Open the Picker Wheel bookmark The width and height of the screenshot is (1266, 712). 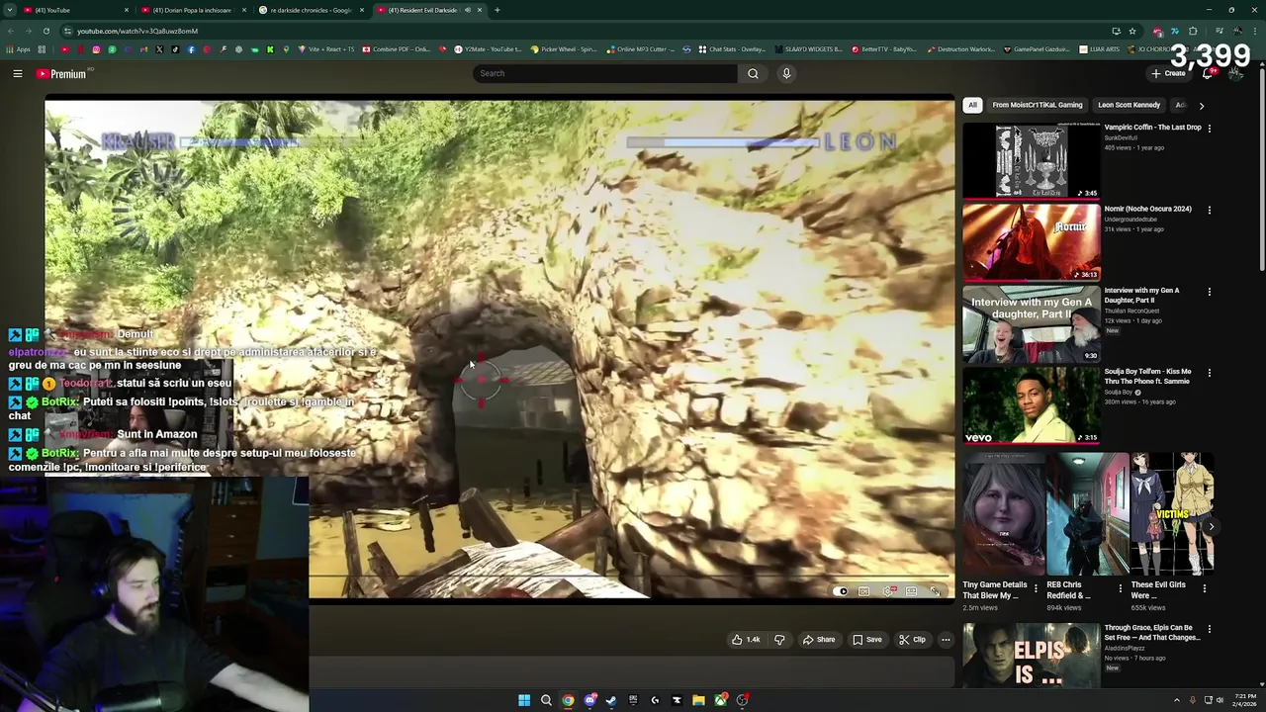pyautogui.click(x=564, y=49)
